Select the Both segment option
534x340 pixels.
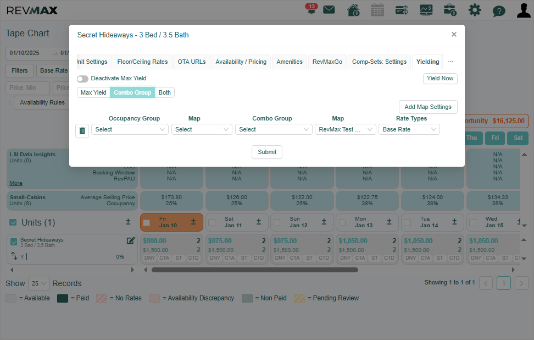tap(164, 92)
